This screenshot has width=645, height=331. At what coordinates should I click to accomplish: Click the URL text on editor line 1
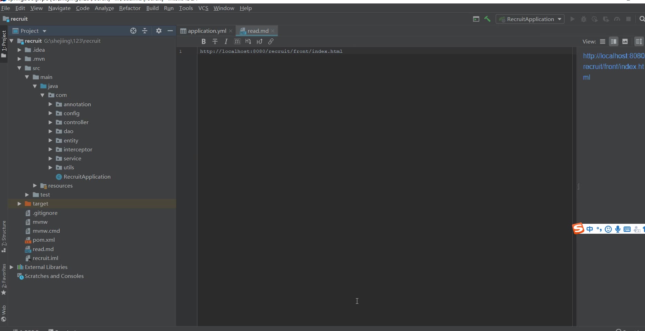click(271, 51)
